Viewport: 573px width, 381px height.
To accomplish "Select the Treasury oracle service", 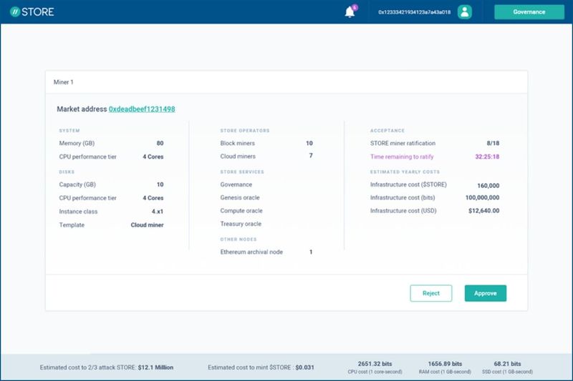I will click(241, 224).
